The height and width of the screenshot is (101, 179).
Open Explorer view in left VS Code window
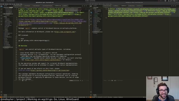pos(1,6)
